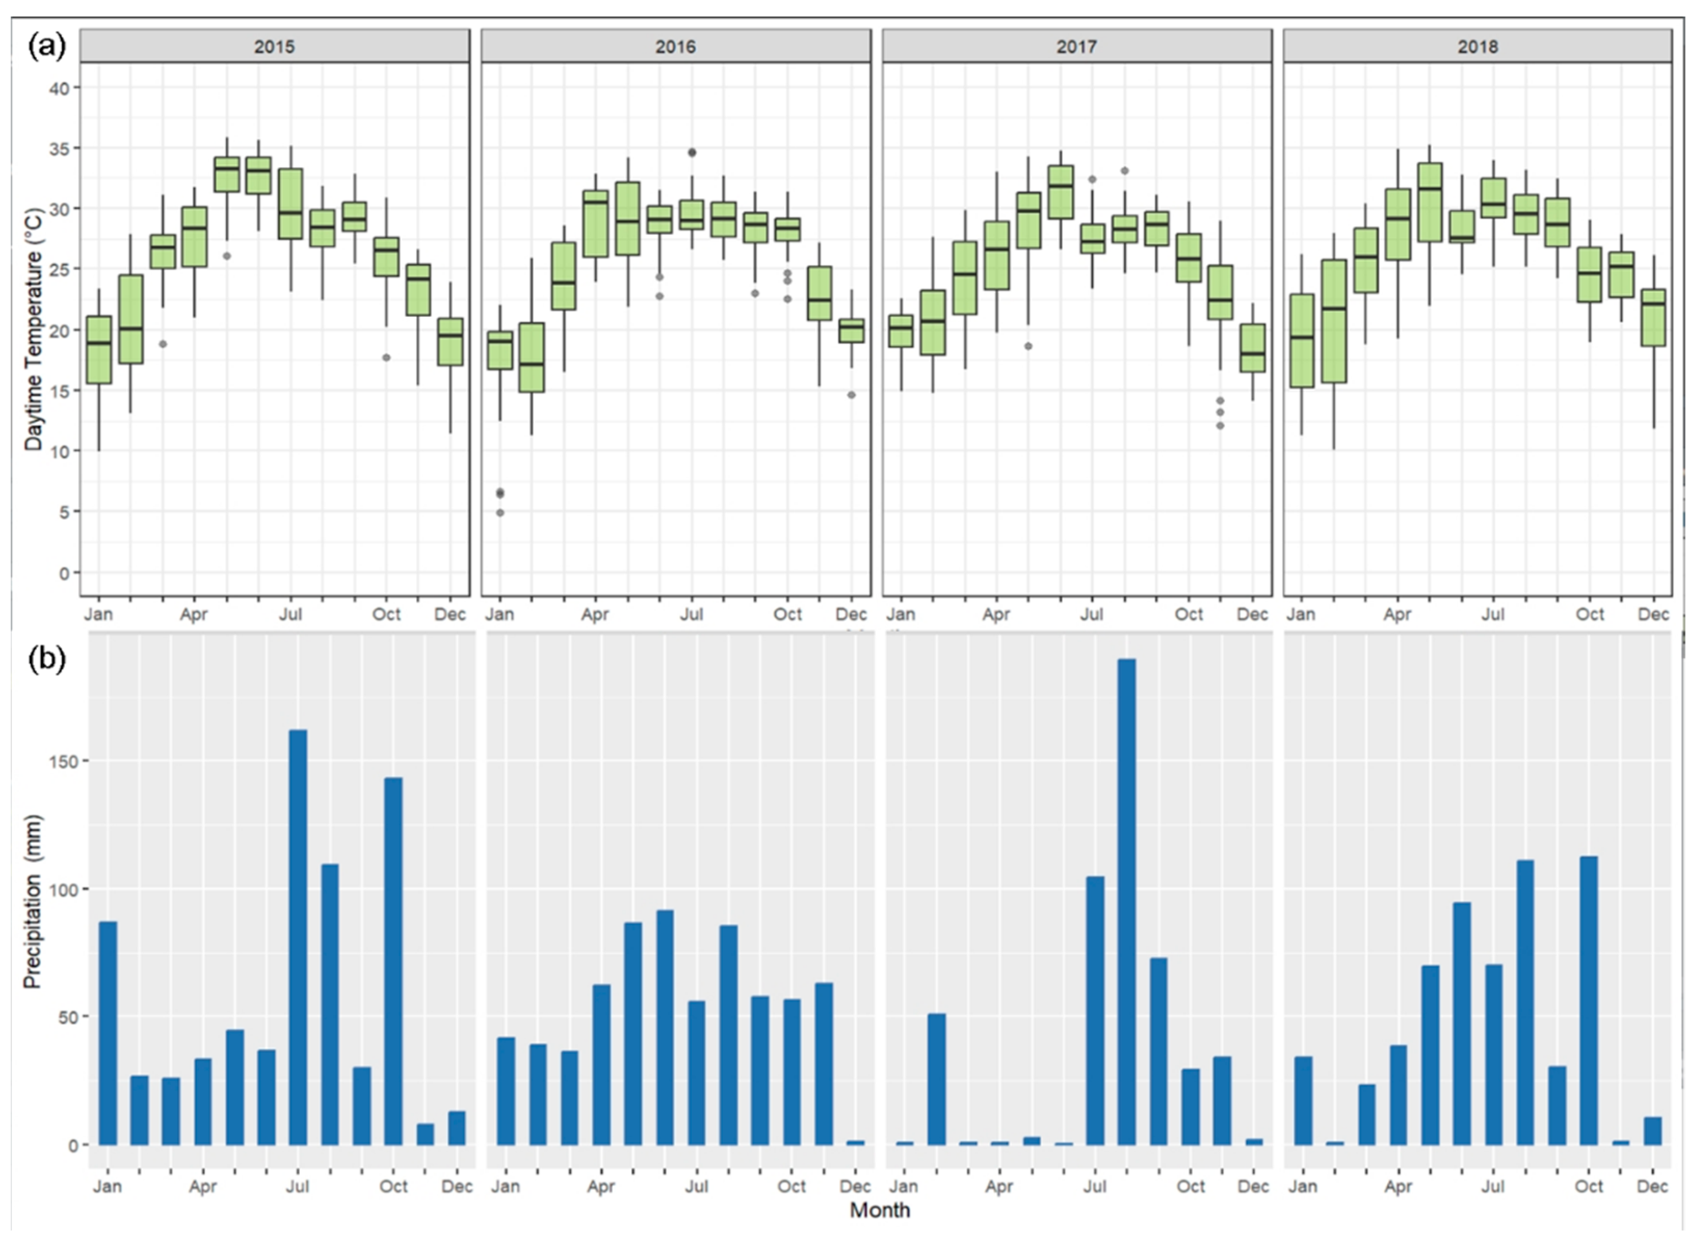Viewport: 1701px width, 1251px height.
Task: Click the lowest November 2017 outlier dot
Action: [x=1220, y=425]
